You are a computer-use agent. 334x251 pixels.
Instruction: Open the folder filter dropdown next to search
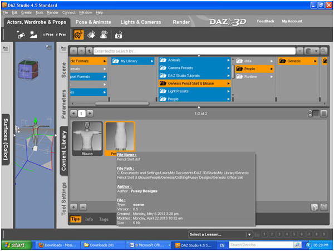[x=311, y=51]
